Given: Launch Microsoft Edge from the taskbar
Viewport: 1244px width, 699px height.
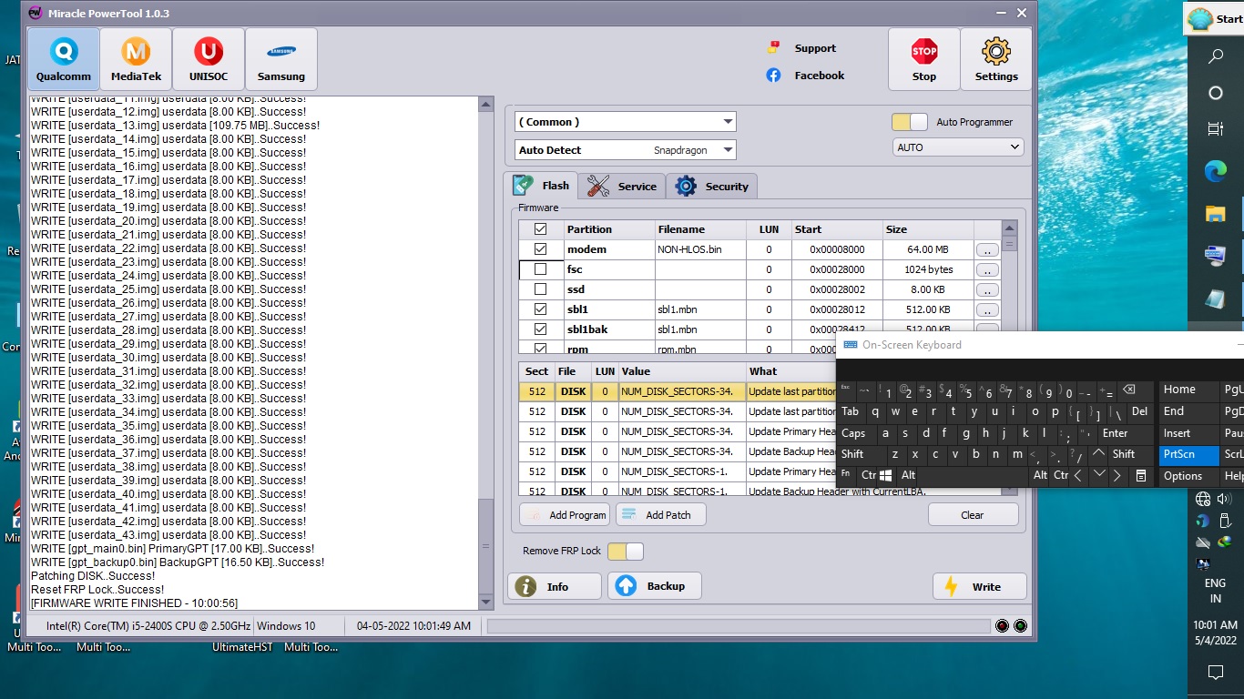Looking at the screenshot, I should click(x=1216, y=171).
